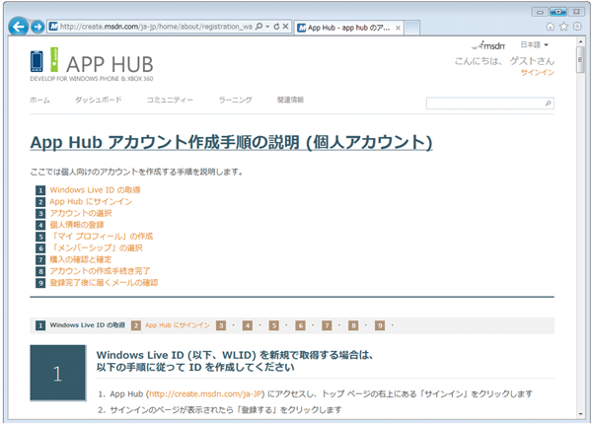Viewport: 592px width, 424px height.
Task: Stop loading with the X in the address bar
Action: [x=285, y=27]
